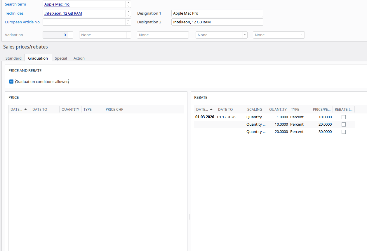The image size is (367, 251).
Task: Tick rebate checkbox for 30.0000 percent row
Action: pos(344,132)
